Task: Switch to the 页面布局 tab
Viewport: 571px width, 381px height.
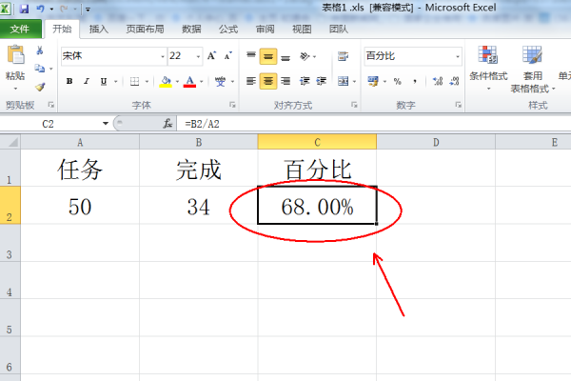Action: [145, 30]
